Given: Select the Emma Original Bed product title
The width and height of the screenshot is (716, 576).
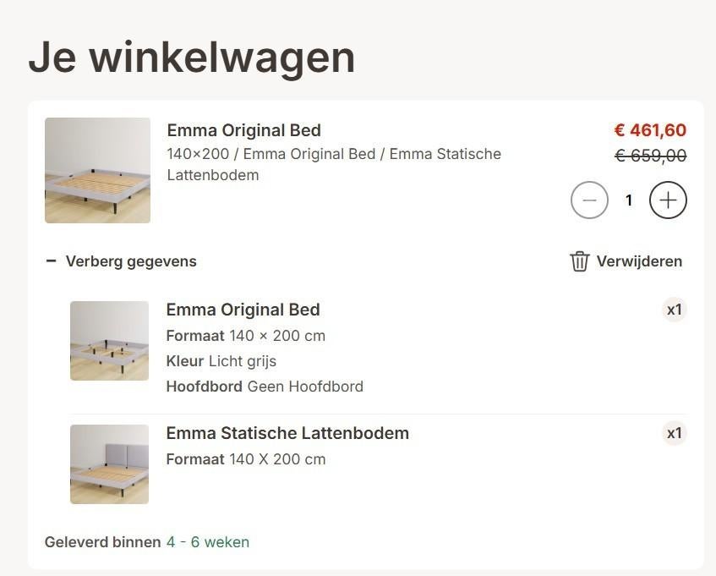Looking at the screenshot, I should point(243,130).
